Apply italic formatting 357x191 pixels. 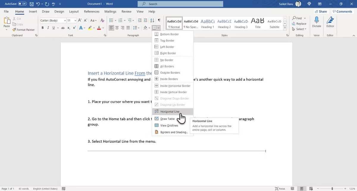click(48, 28)
